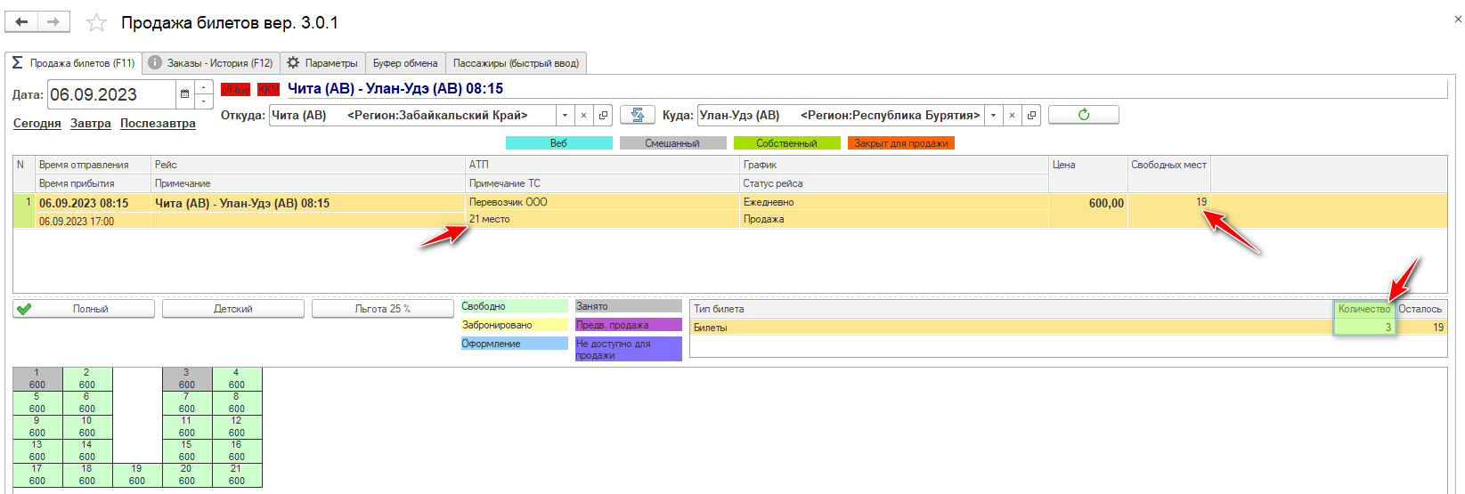The width and height of the screenshot is (1465, 494).
Task: Select the Полный ticket type
Action: pyautogui.click(x=84, y=309)
